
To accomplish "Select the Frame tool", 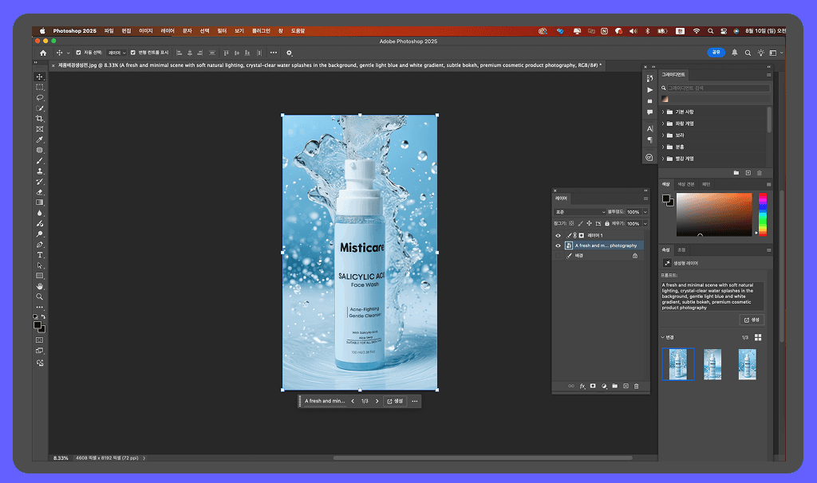I will tap(40, 129).
